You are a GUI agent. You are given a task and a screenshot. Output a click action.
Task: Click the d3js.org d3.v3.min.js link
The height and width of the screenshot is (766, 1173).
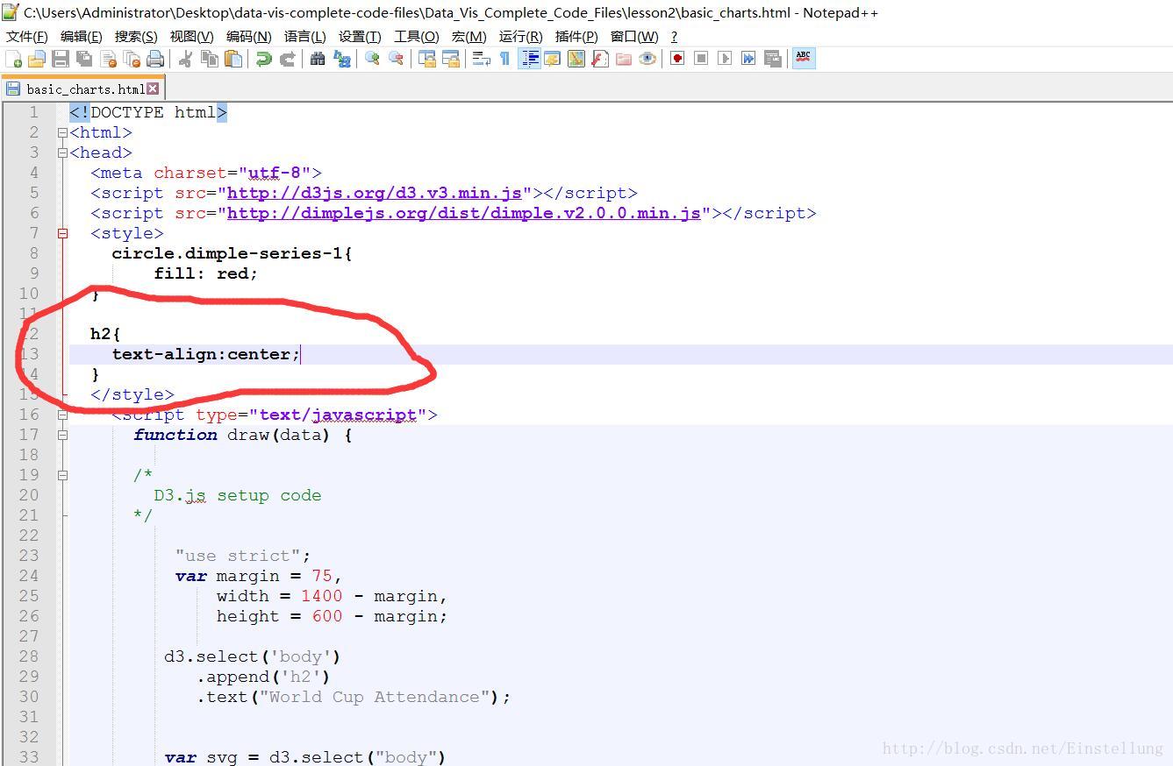coord(375,193)
